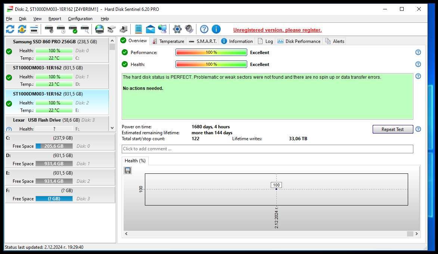Click the D: partition free space bar
This screenshot has height=254, width=438.
(54, 164)
